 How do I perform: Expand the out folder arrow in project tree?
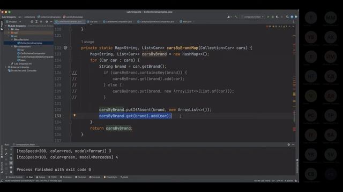9,33
